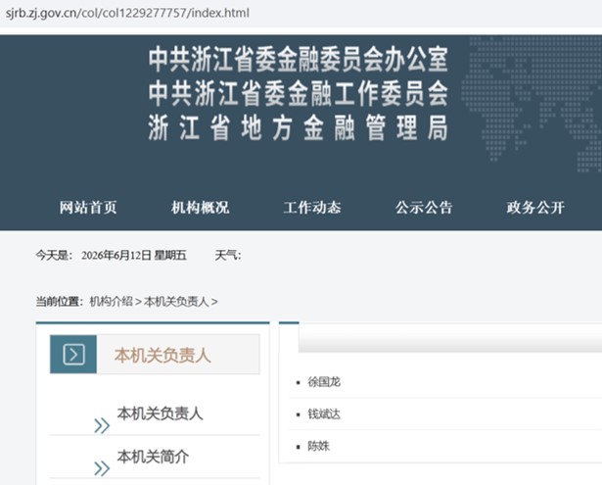Click the browser address bar URL
This screenshot has width=602, height=485.
click(127, 13)
